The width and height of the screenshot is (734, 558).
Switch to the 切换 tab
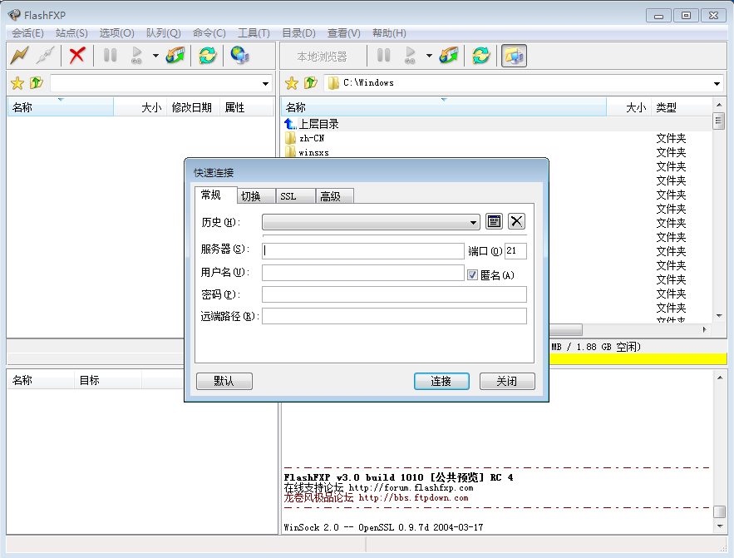pos(255,196)
